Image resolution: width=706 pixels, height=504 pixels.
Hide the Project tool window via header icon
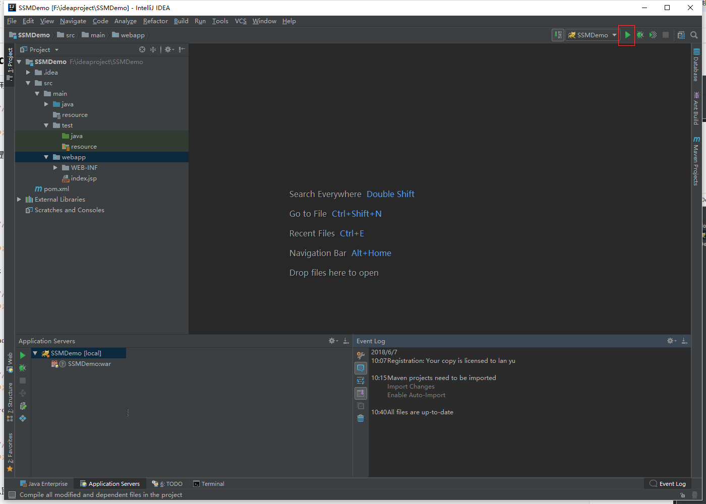click(x=182, y=49)
